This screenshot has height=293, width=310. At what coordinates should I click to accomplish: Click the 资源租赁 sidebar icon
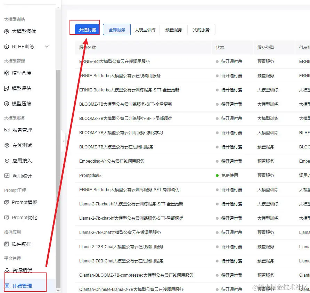tap(7, 270)
